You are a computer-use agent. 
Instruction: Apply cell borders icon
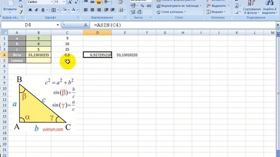click(53, 10)
